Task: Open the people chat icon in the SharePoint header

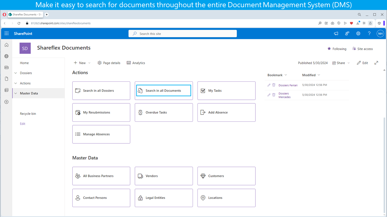Action: coord(347,33)
